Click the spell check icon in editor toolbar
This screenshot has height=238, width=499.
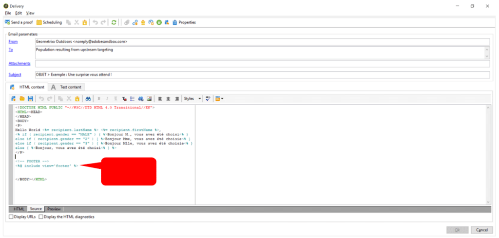(208, 98)
